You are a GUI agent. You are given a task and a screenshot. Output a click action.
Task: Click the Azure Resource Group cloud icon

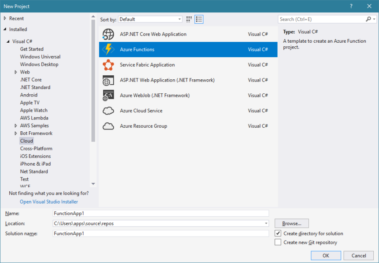pyautogui.click(x=108, y=126)
